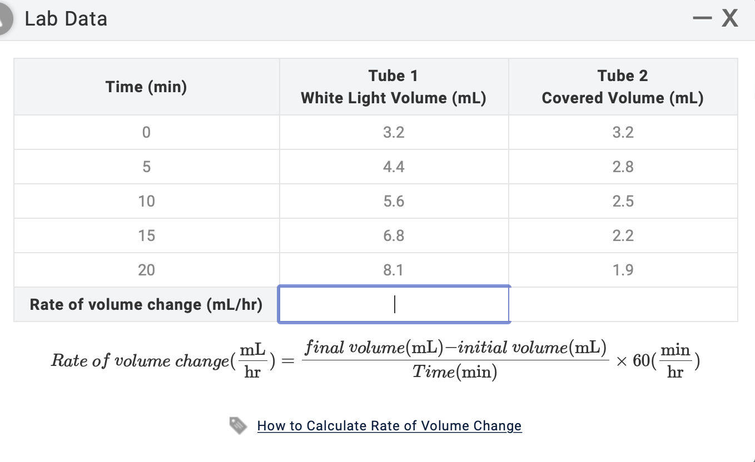Image resolution: width=755 pixels, height=462 pixels.
Task: Select the 20 minute time cell
Action: click(x=146, y=270)
